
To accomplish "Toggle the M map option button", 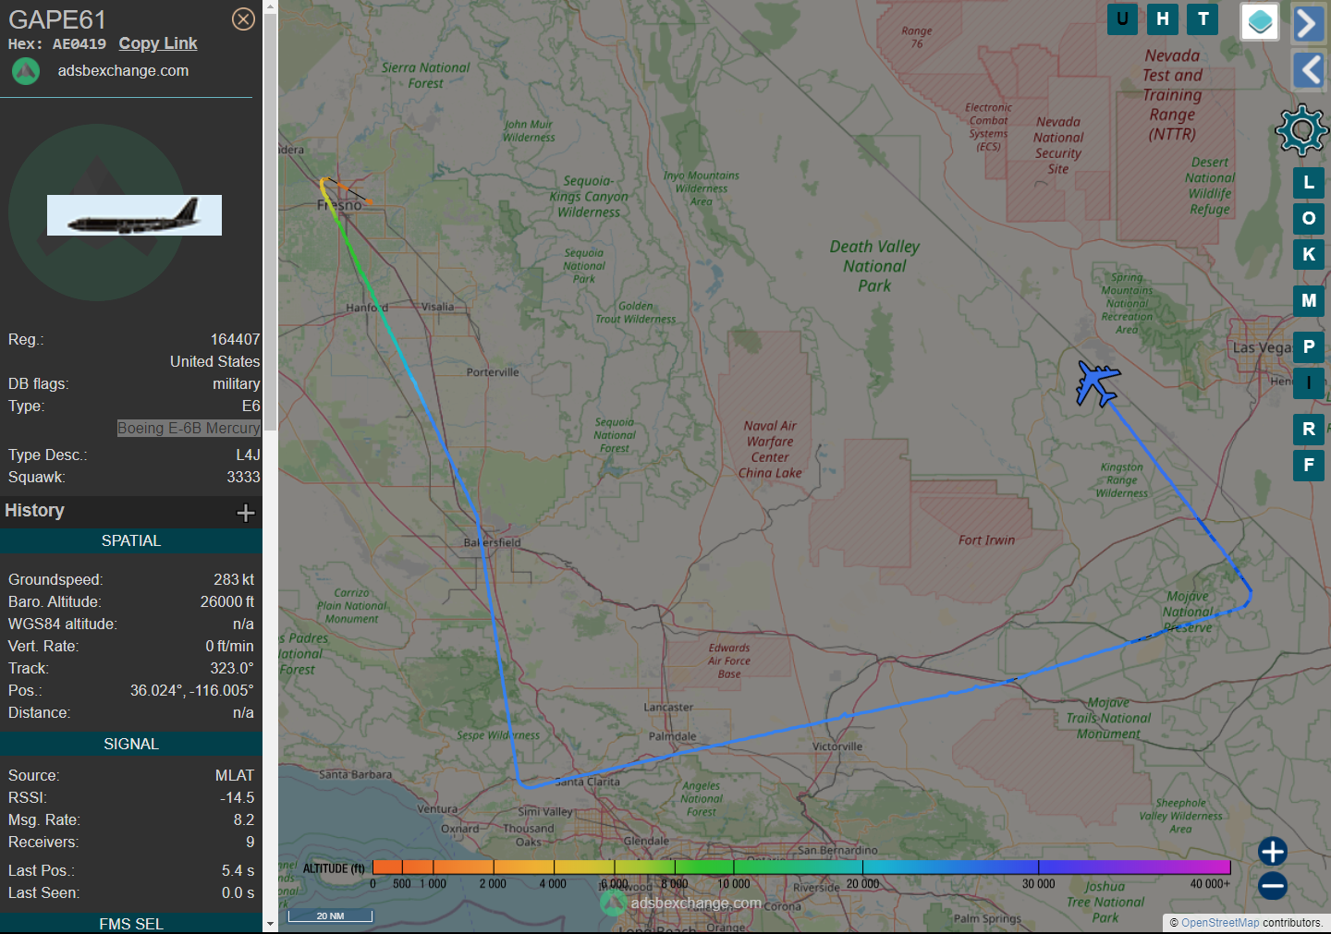I will click(x=1309, y=300).
